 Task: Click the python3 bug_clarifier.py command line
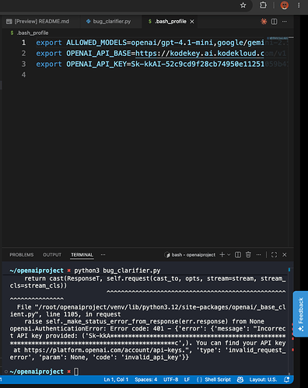(x=117, y=271)
